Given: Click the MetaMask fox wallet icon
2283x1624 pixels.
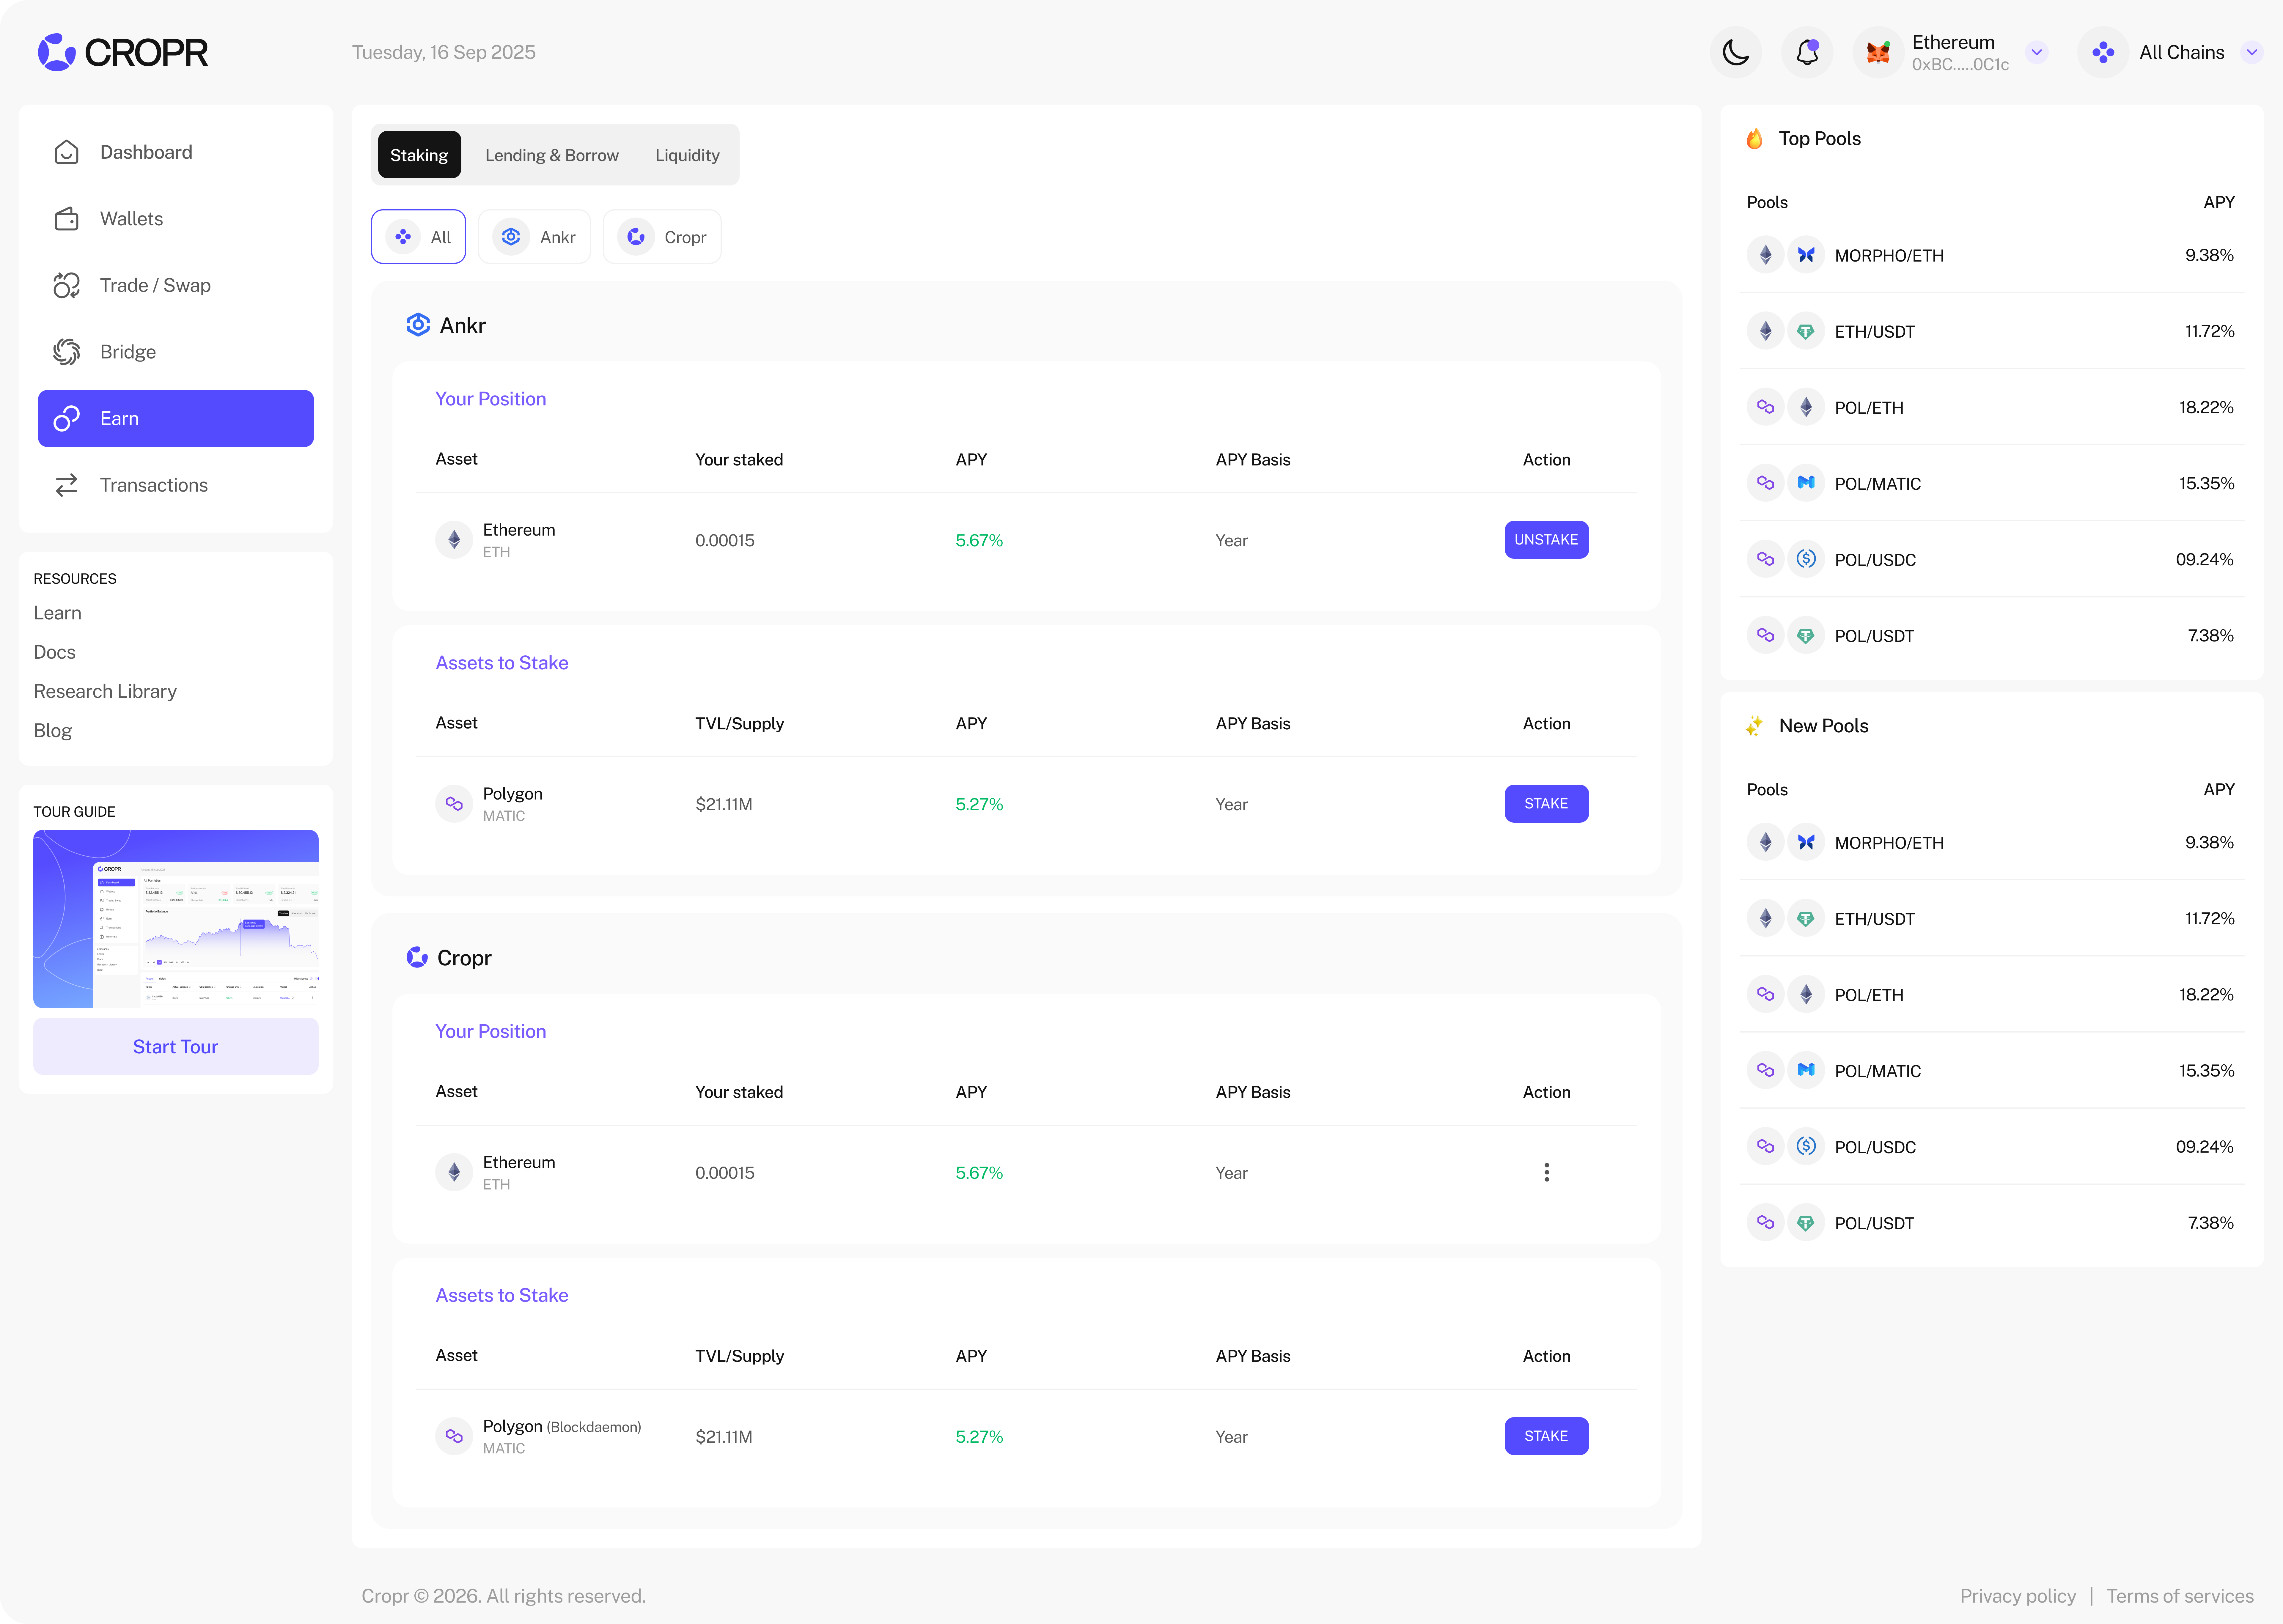Looking at the screenshot, I should pyautogui.click(x=1878, y=52).
